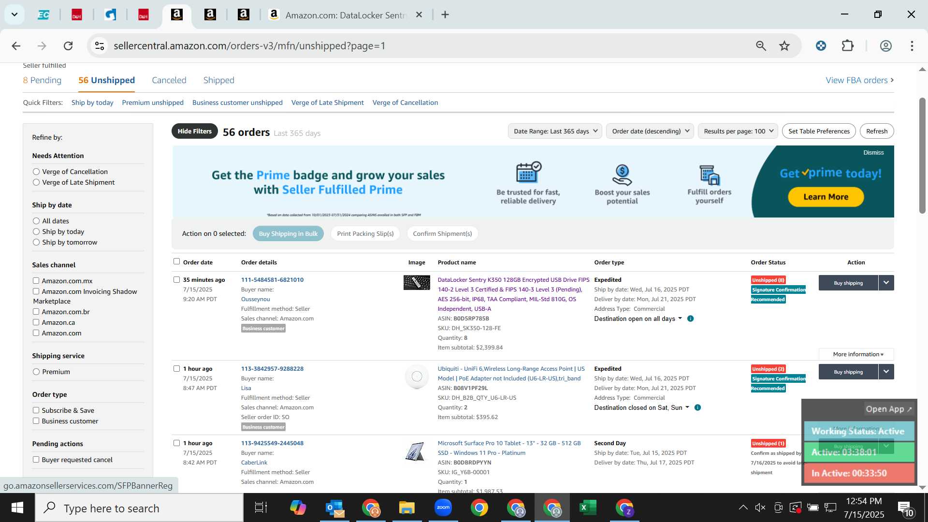
Task: Expand More information for DataLocker order
Action: (x=856, y=354)
